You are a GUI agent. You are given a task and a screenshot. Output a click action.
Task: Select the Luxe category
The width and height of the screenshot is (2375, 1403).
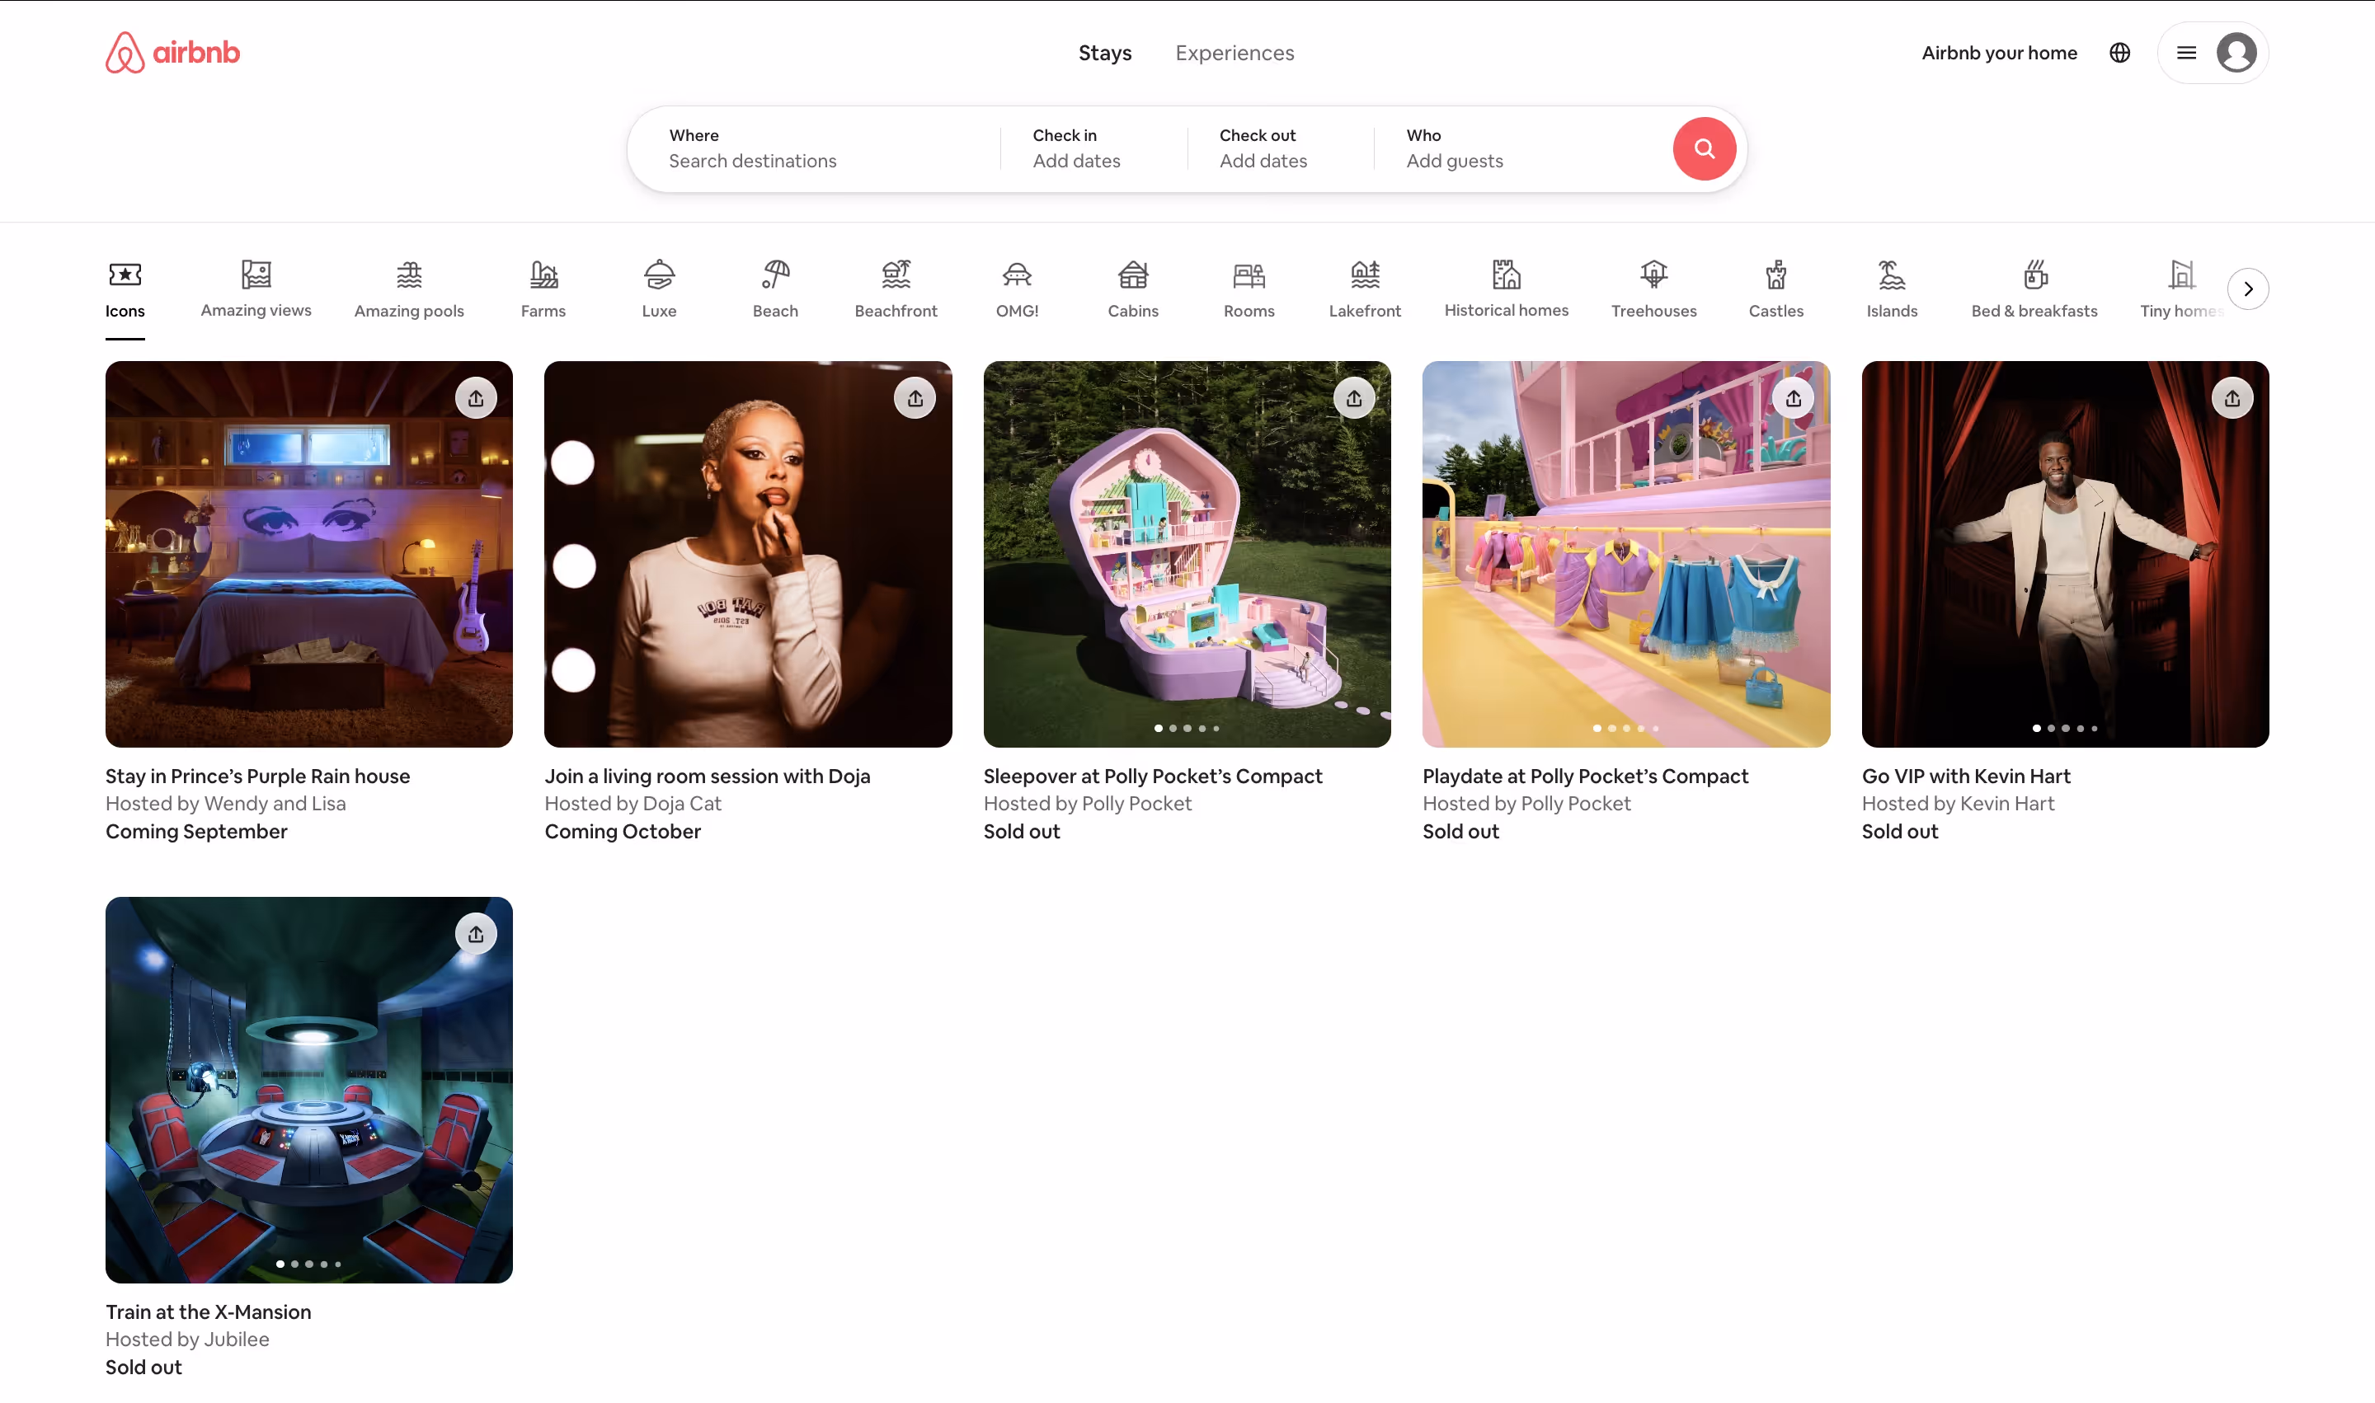point(659,290)
